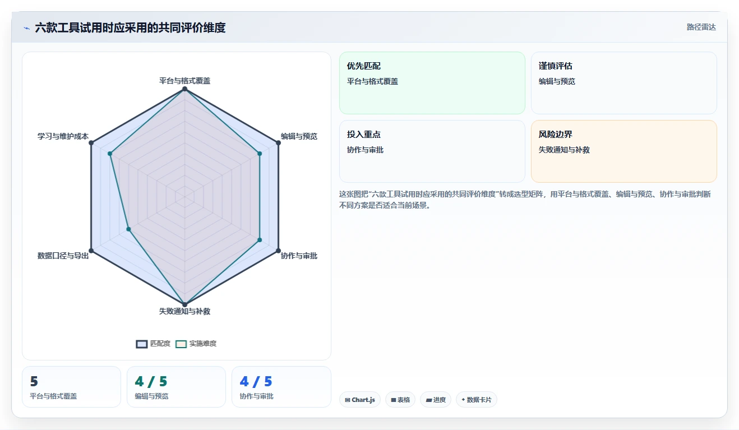Viewport: 739px width, 430px height.
Task: Click the lightning icon beside the title
Action: pyautogui.click(x=26, y=28)
